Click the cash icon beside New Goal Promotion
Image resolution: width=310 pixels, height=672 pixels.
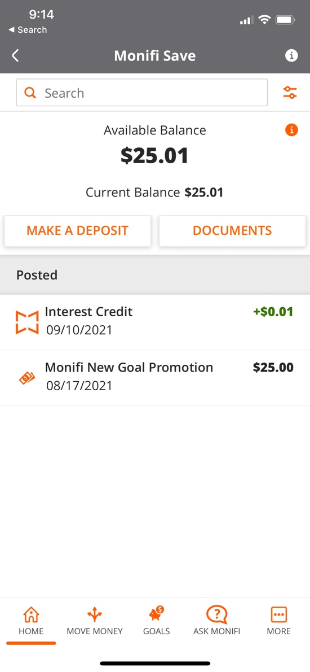point(26,378)
